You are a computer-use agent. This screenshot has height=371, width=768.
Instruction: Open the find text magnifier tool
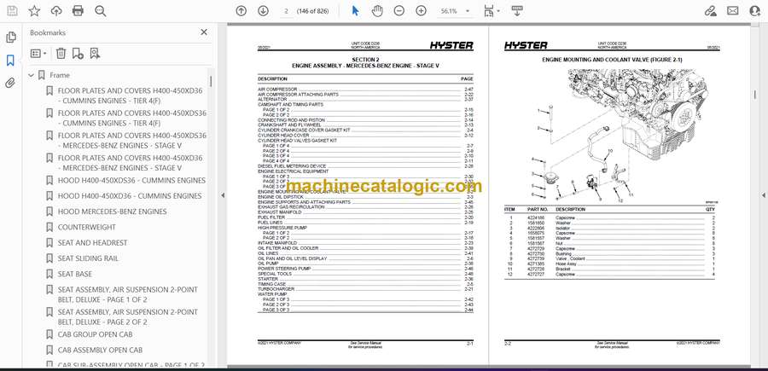click(101, 11)
